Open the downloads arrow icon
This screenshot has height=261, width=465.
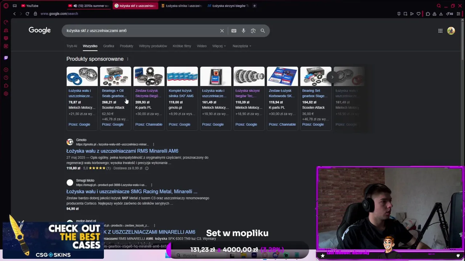coord(441,14)
